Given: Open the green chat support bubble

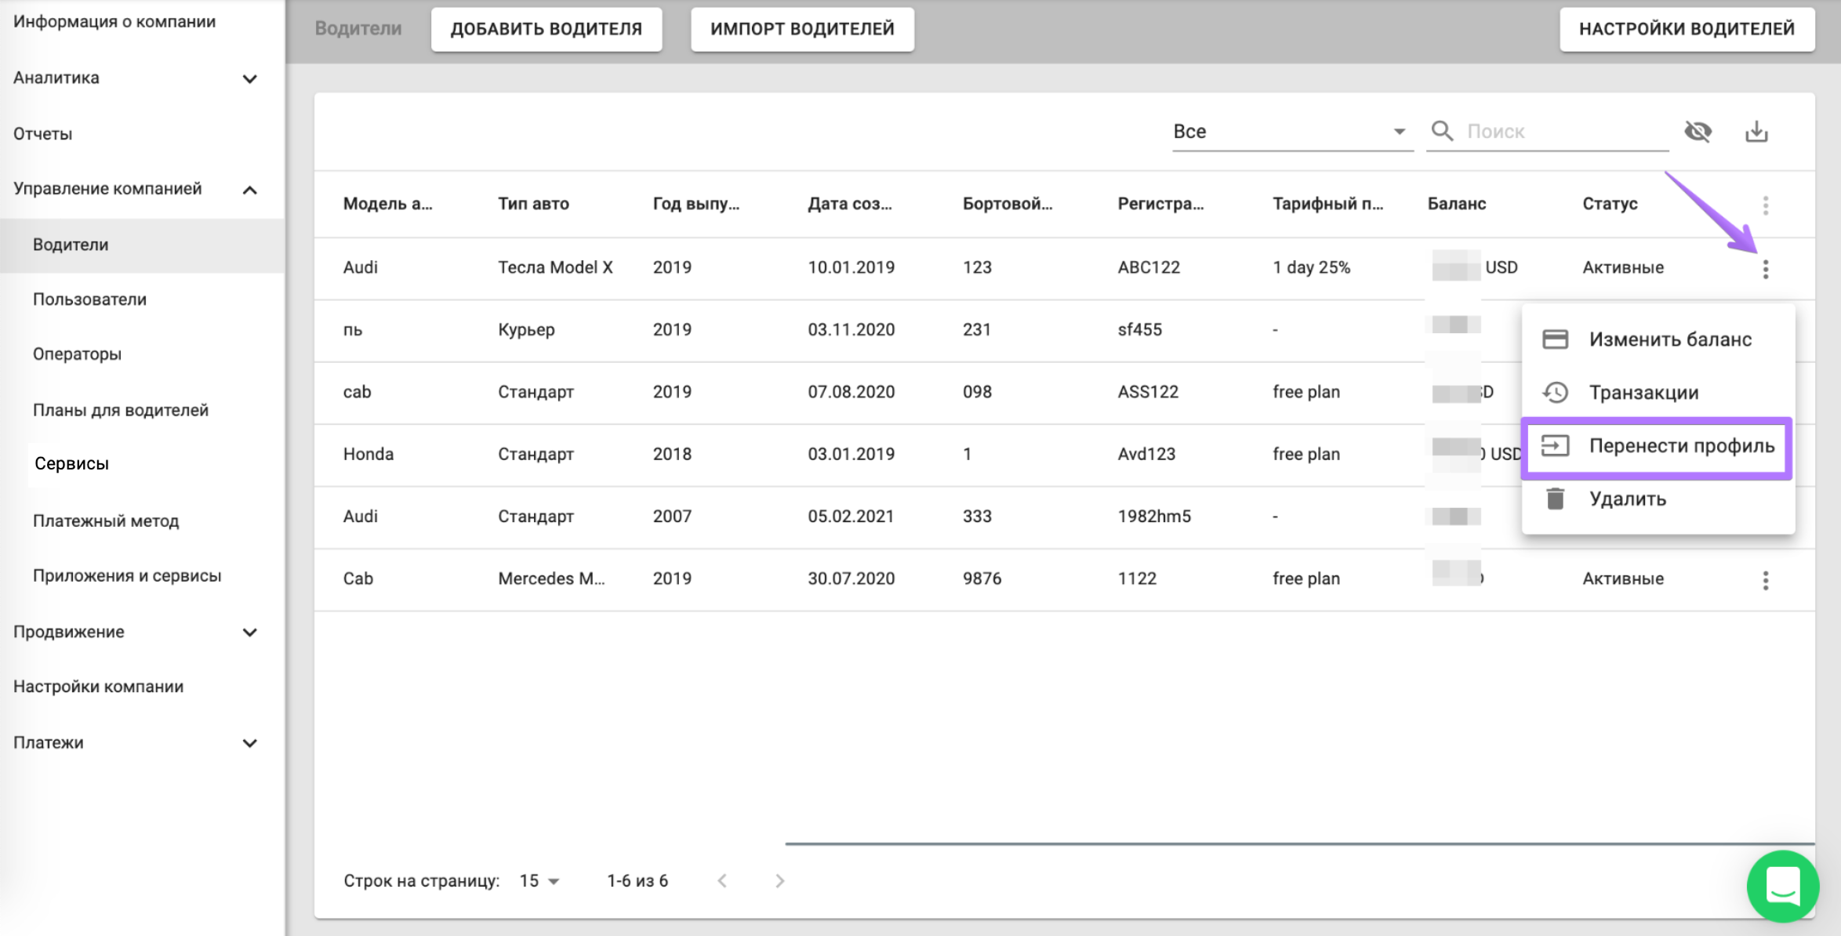Looking at the screenshot, I should [1782, 886].
